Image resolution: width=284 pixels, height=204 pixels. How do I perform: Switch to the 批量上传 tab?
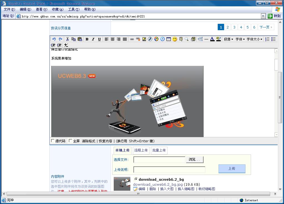[x=159, y=150]
